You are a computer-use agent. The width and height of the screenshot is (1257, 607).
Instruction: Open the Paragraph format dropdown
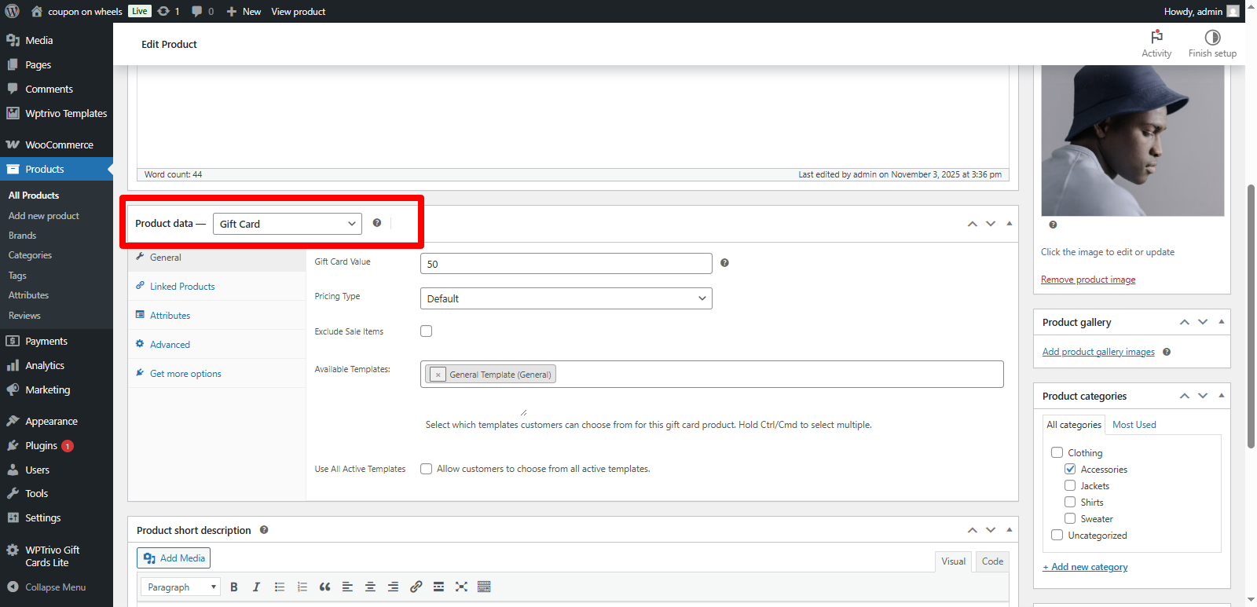click(x=181, y=587)
